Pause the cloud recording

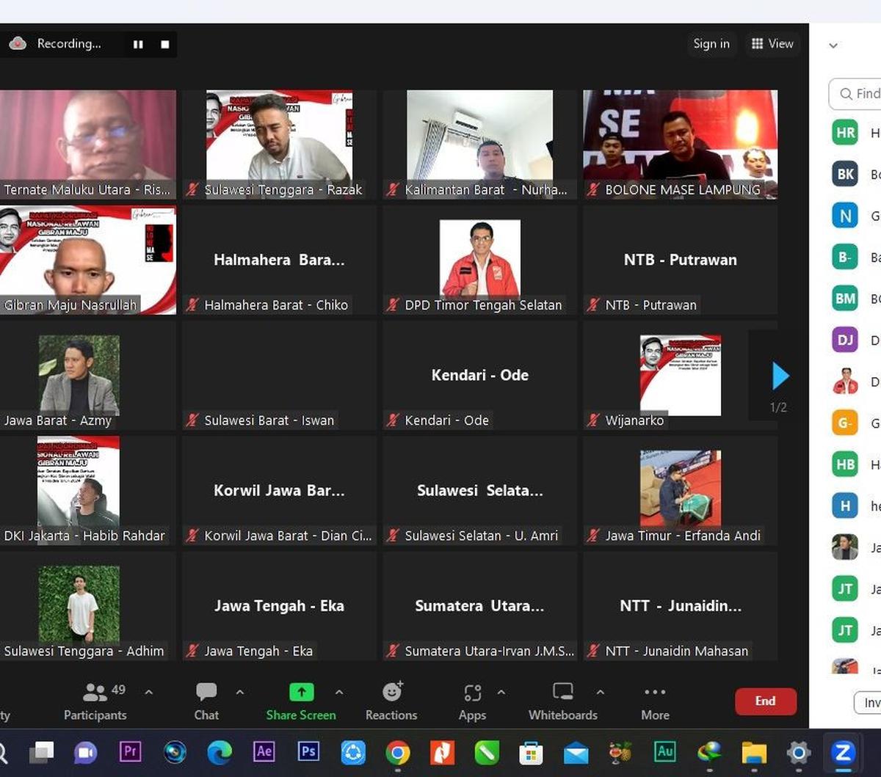pos(138,44)
